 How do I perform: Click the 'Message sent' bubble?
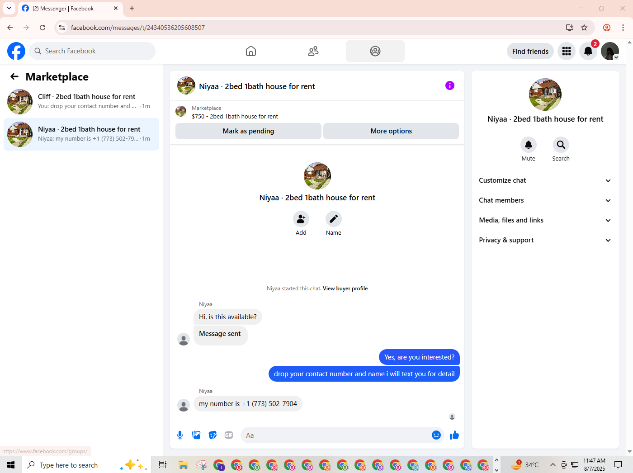[220, 335]
